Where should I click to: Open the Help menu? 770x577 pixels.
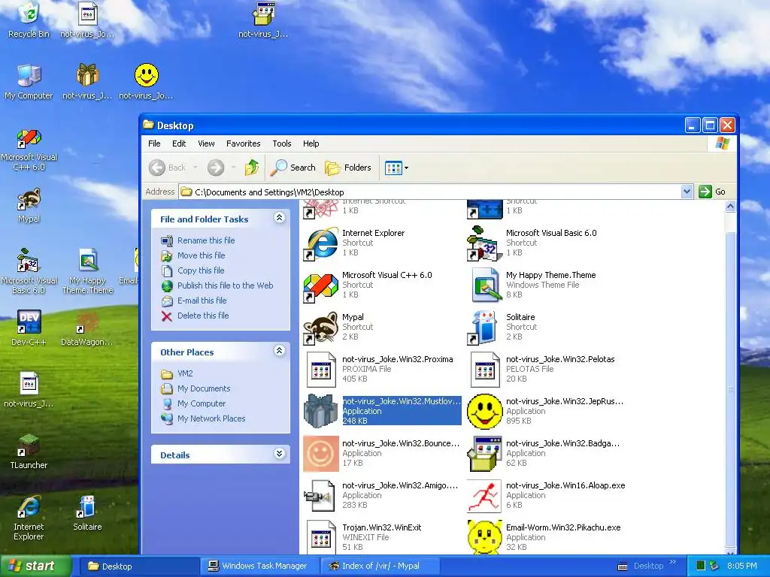(311, 143)
